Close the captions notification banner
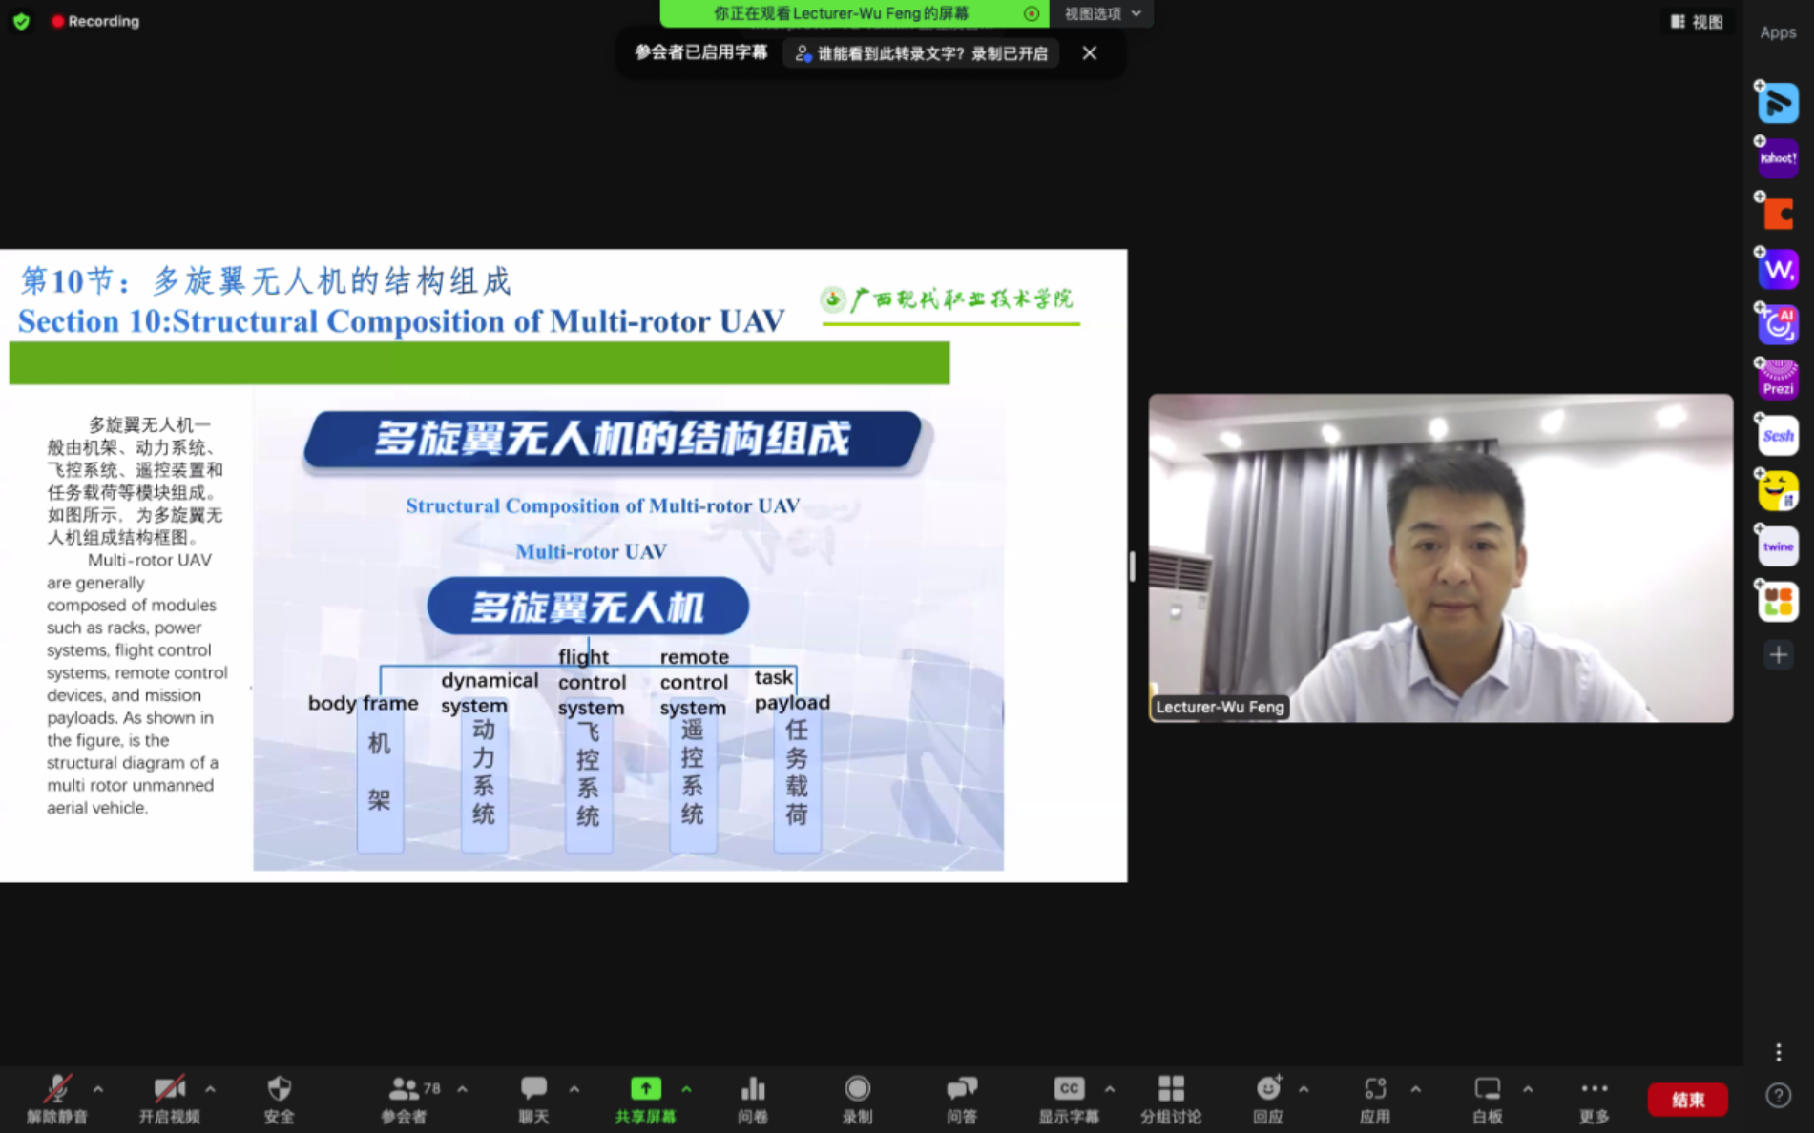1815x1133 pixels. point(1090,53)
